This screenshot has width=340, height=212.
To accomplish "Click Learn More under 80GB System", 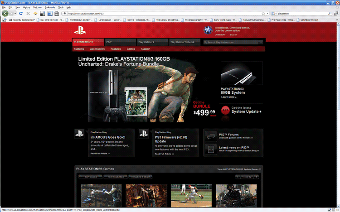I will click(229, 97).
